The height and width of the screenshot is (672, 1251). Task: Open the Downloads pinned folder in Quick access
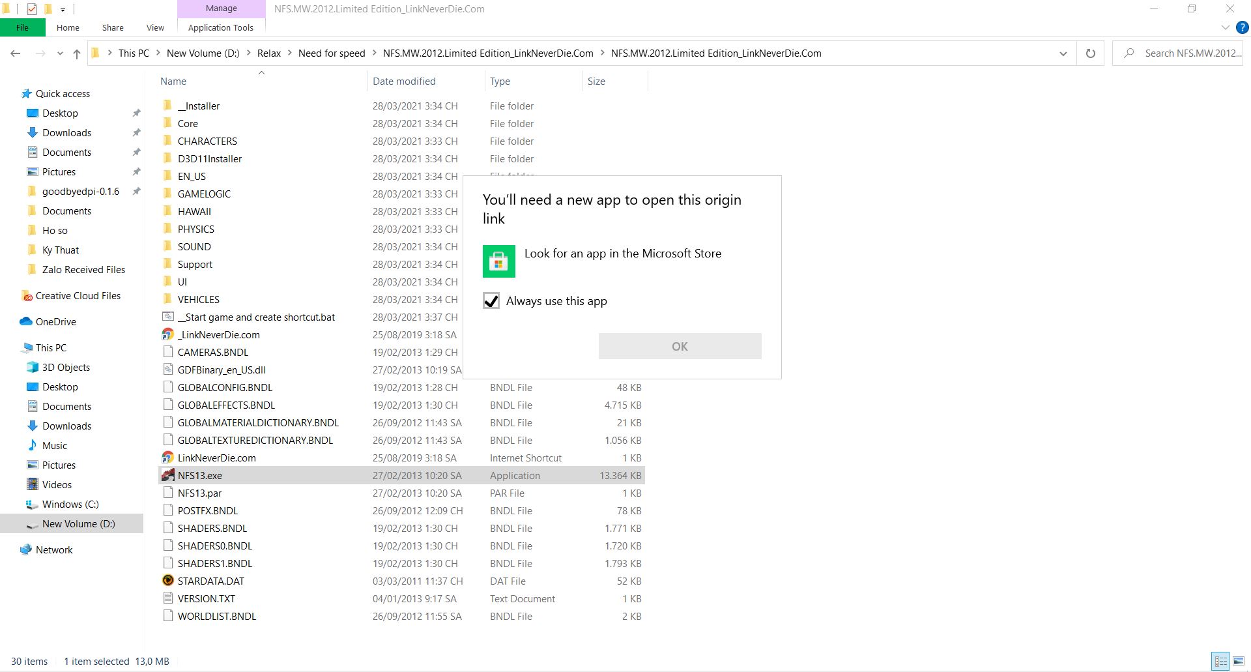pos(66,132)
